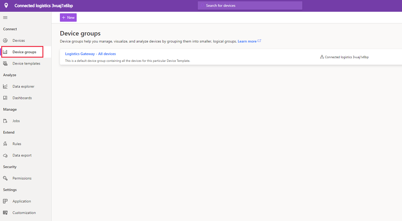Select the Devices icon in the sidebar
The height and width of the screenshot is (221, 402).
click(6, 40)
